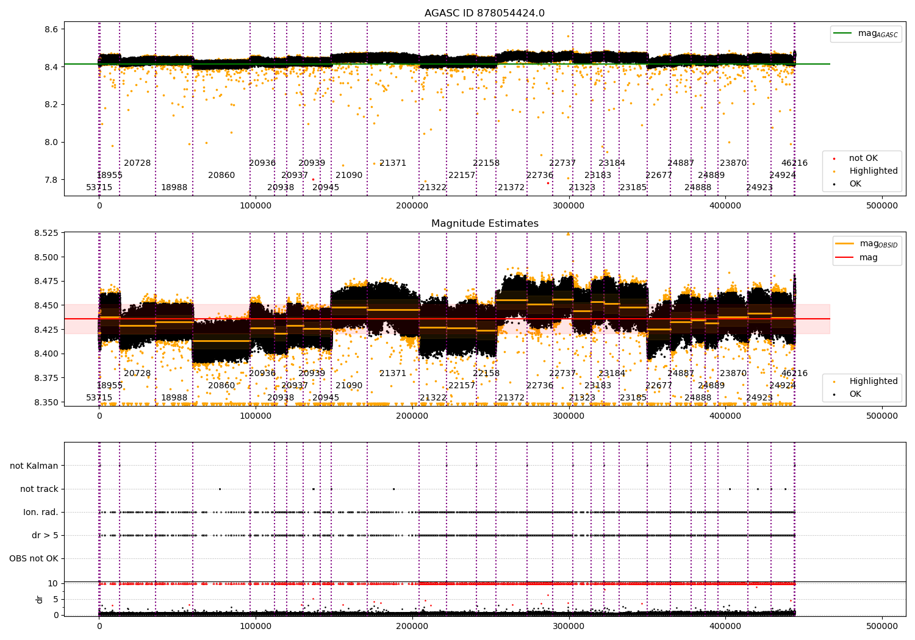Screen dimensions: 915x640
Task: Click obsid label 21323 in the top plot
Action: 582,187
